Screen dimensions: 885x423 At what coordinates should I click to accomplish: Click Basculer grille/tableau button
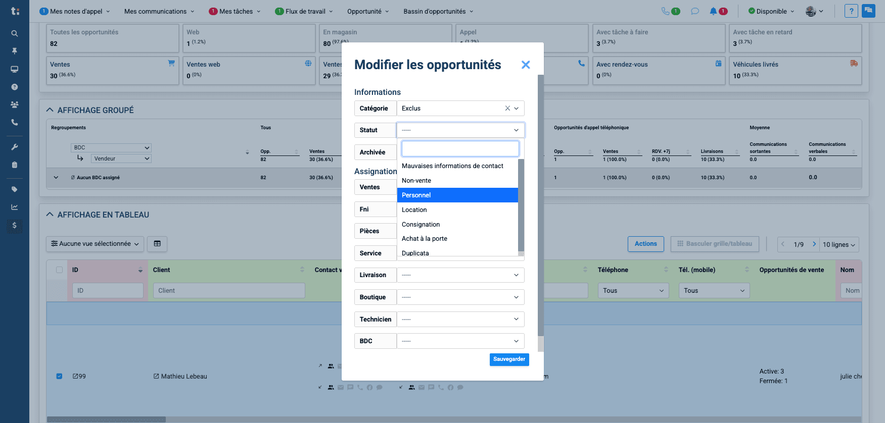[x=715, y=244]
